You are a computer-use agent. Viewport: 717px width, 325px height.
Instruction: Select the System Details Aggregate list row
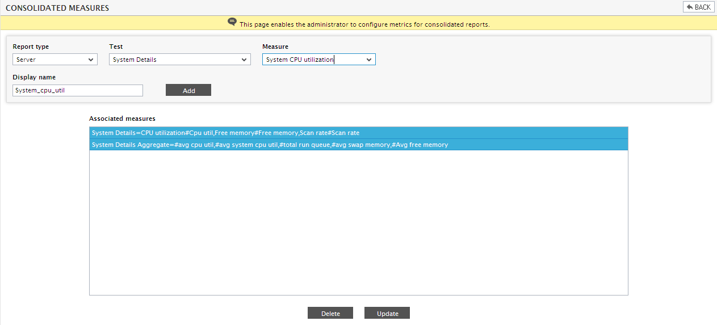coord(359,145)
